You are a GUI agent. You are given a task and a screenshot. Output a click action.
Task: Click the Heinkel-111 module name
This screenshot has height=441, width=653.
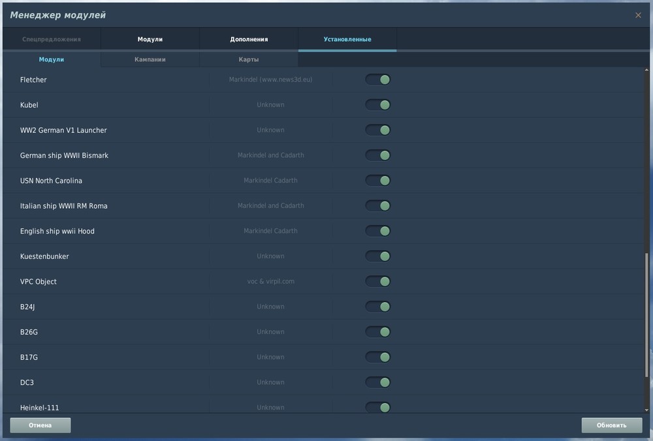click(40, 408)
